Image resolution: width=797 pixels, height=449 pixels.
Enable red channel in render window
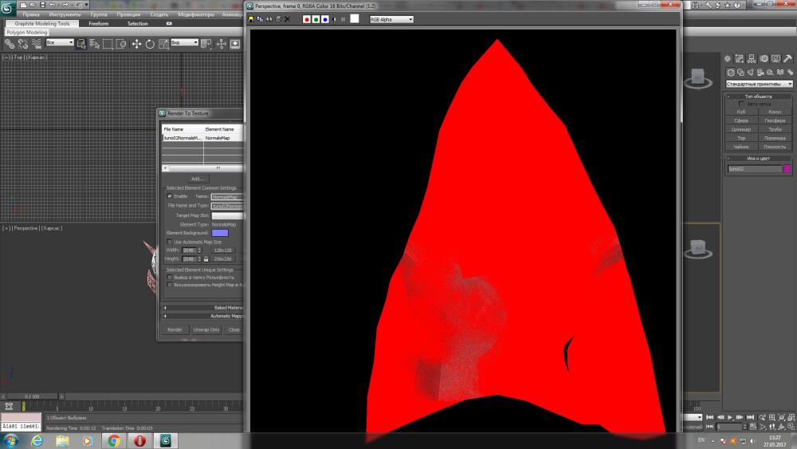pyautogui.click(x=307, y=19)
